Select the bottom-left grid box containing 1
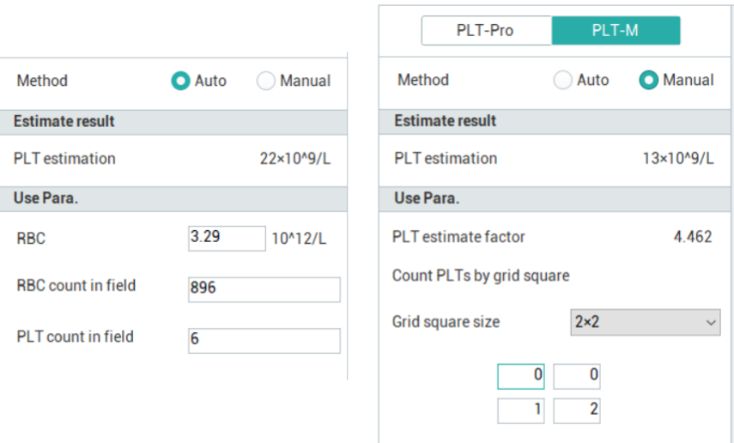This screenshot has height=443, width=734. tap(520, 410)
